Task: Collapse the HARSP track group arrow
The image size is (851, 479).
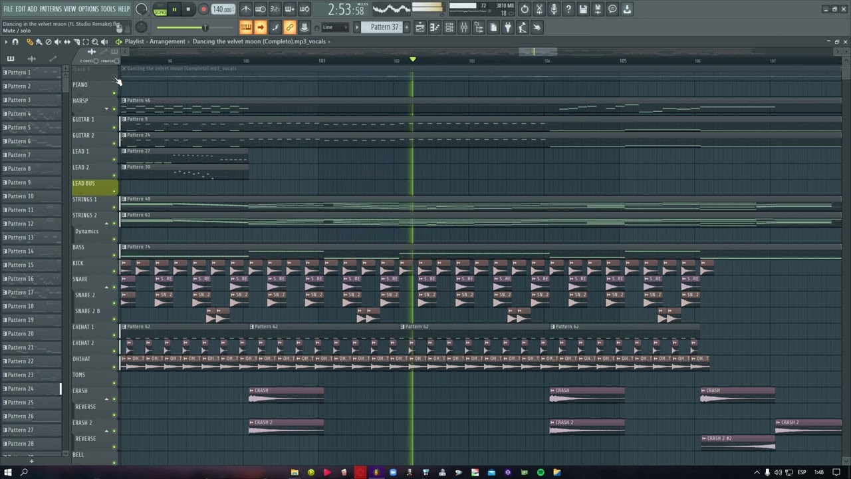Action: pos(106,108)
